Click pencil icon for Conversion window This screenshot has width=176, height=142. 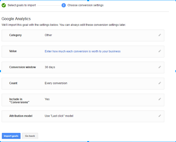click(160, 67)
